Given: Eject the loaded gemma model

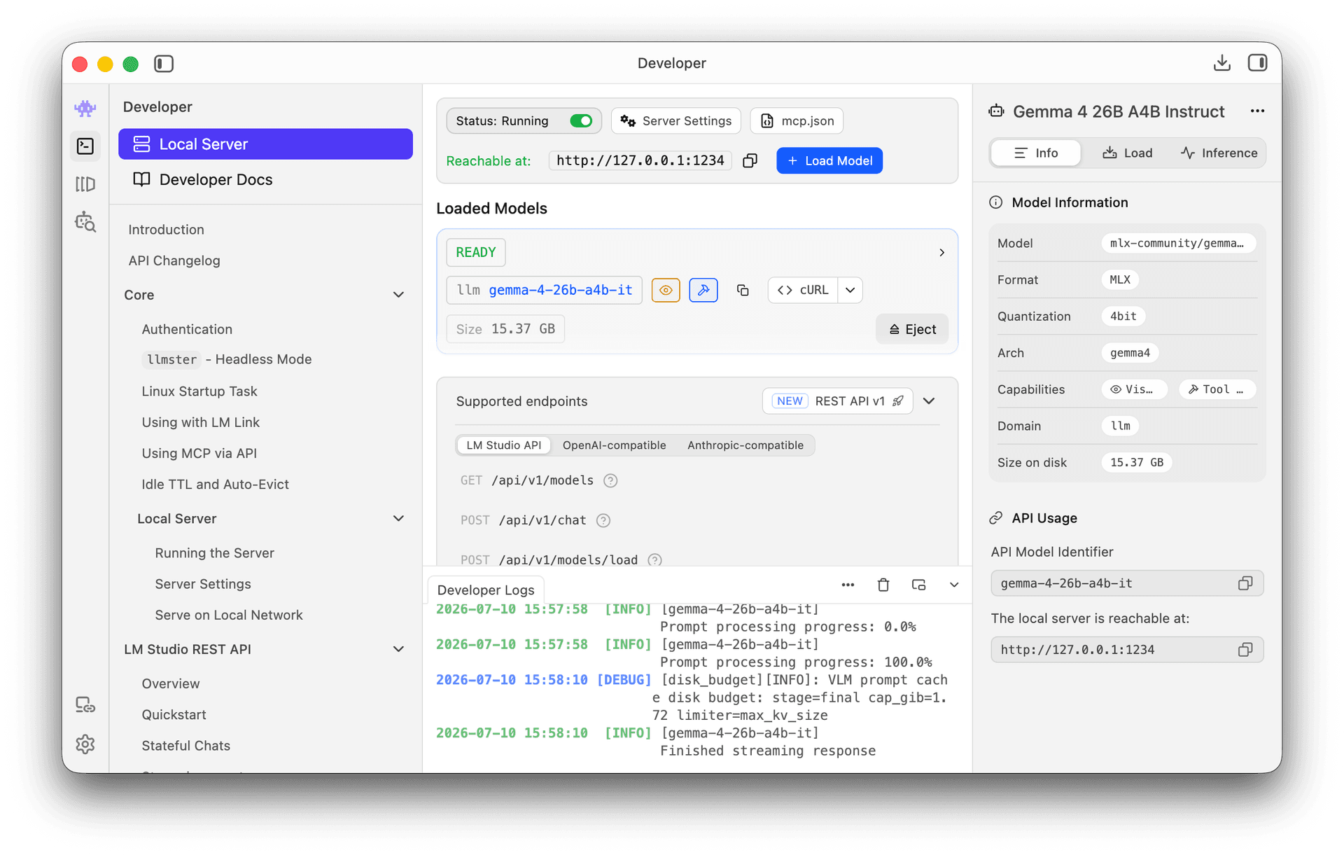Looking at the screenshot, I should coord(912,329).
